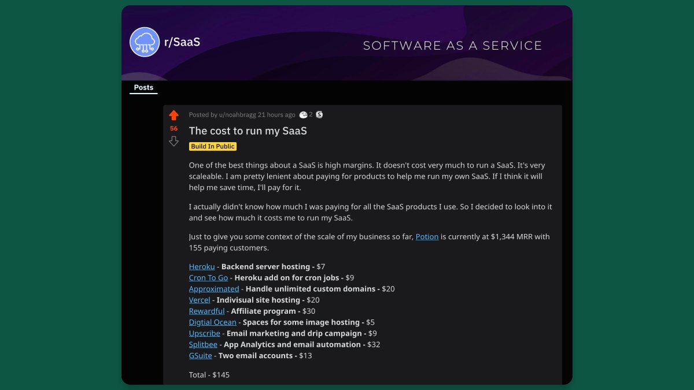This screenshot has height=390, width=694.
Task: Click the Handle unlimited custom domains text
Action: pos(310,289)
